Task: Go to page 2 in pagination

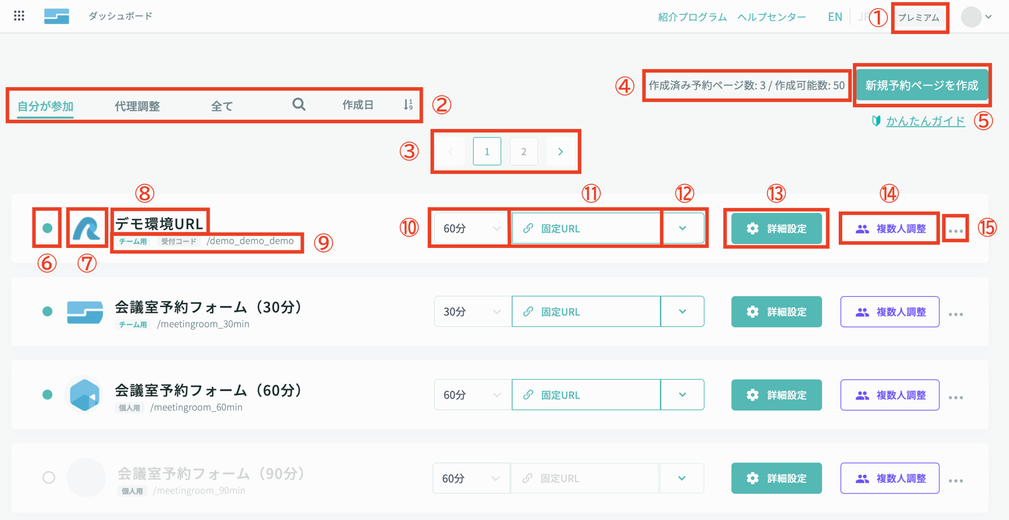Action: pos(523,151)
